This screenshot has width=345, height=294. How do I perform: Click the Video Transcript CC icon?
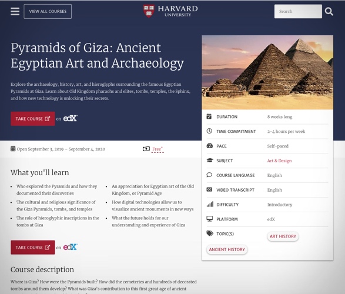[x=209, y=189]
